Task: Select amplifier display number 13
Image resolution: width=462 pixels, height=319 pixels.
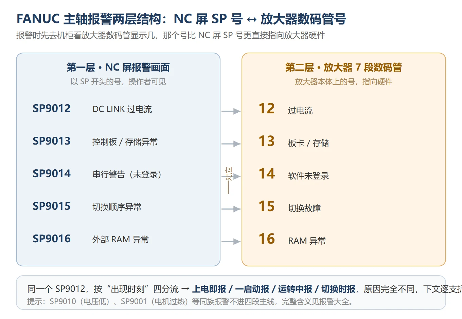Action: click(x=267, y=141)
